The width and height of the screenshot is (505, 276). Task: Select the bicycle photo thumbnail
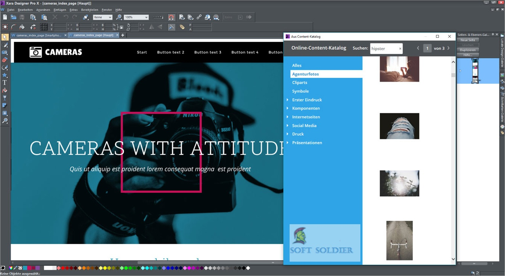pyautogui.click(x=399, y=240)
